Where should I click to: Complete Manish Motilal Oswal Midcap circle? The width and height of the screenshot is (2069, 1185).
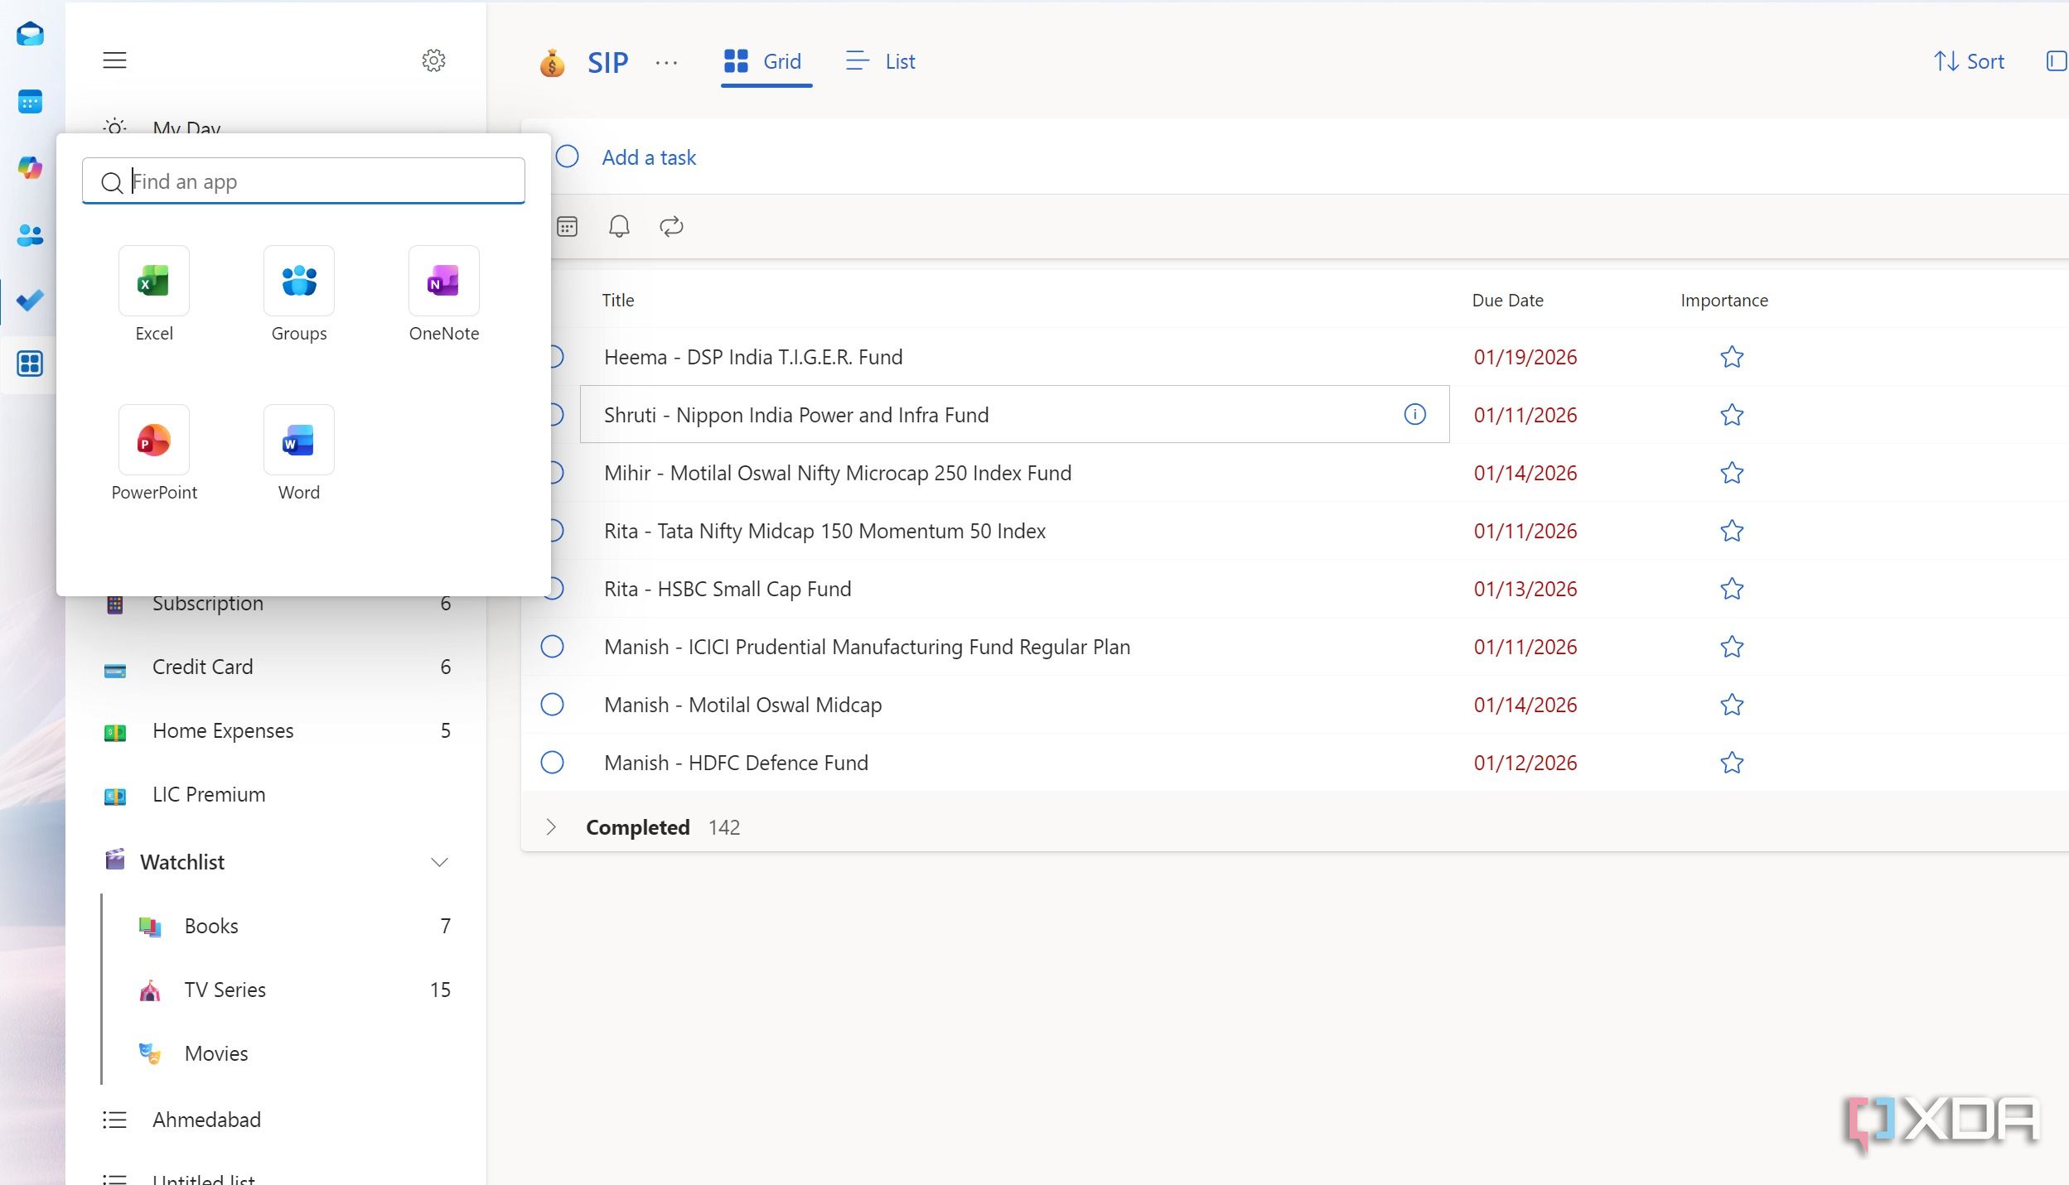pos(552,705)
